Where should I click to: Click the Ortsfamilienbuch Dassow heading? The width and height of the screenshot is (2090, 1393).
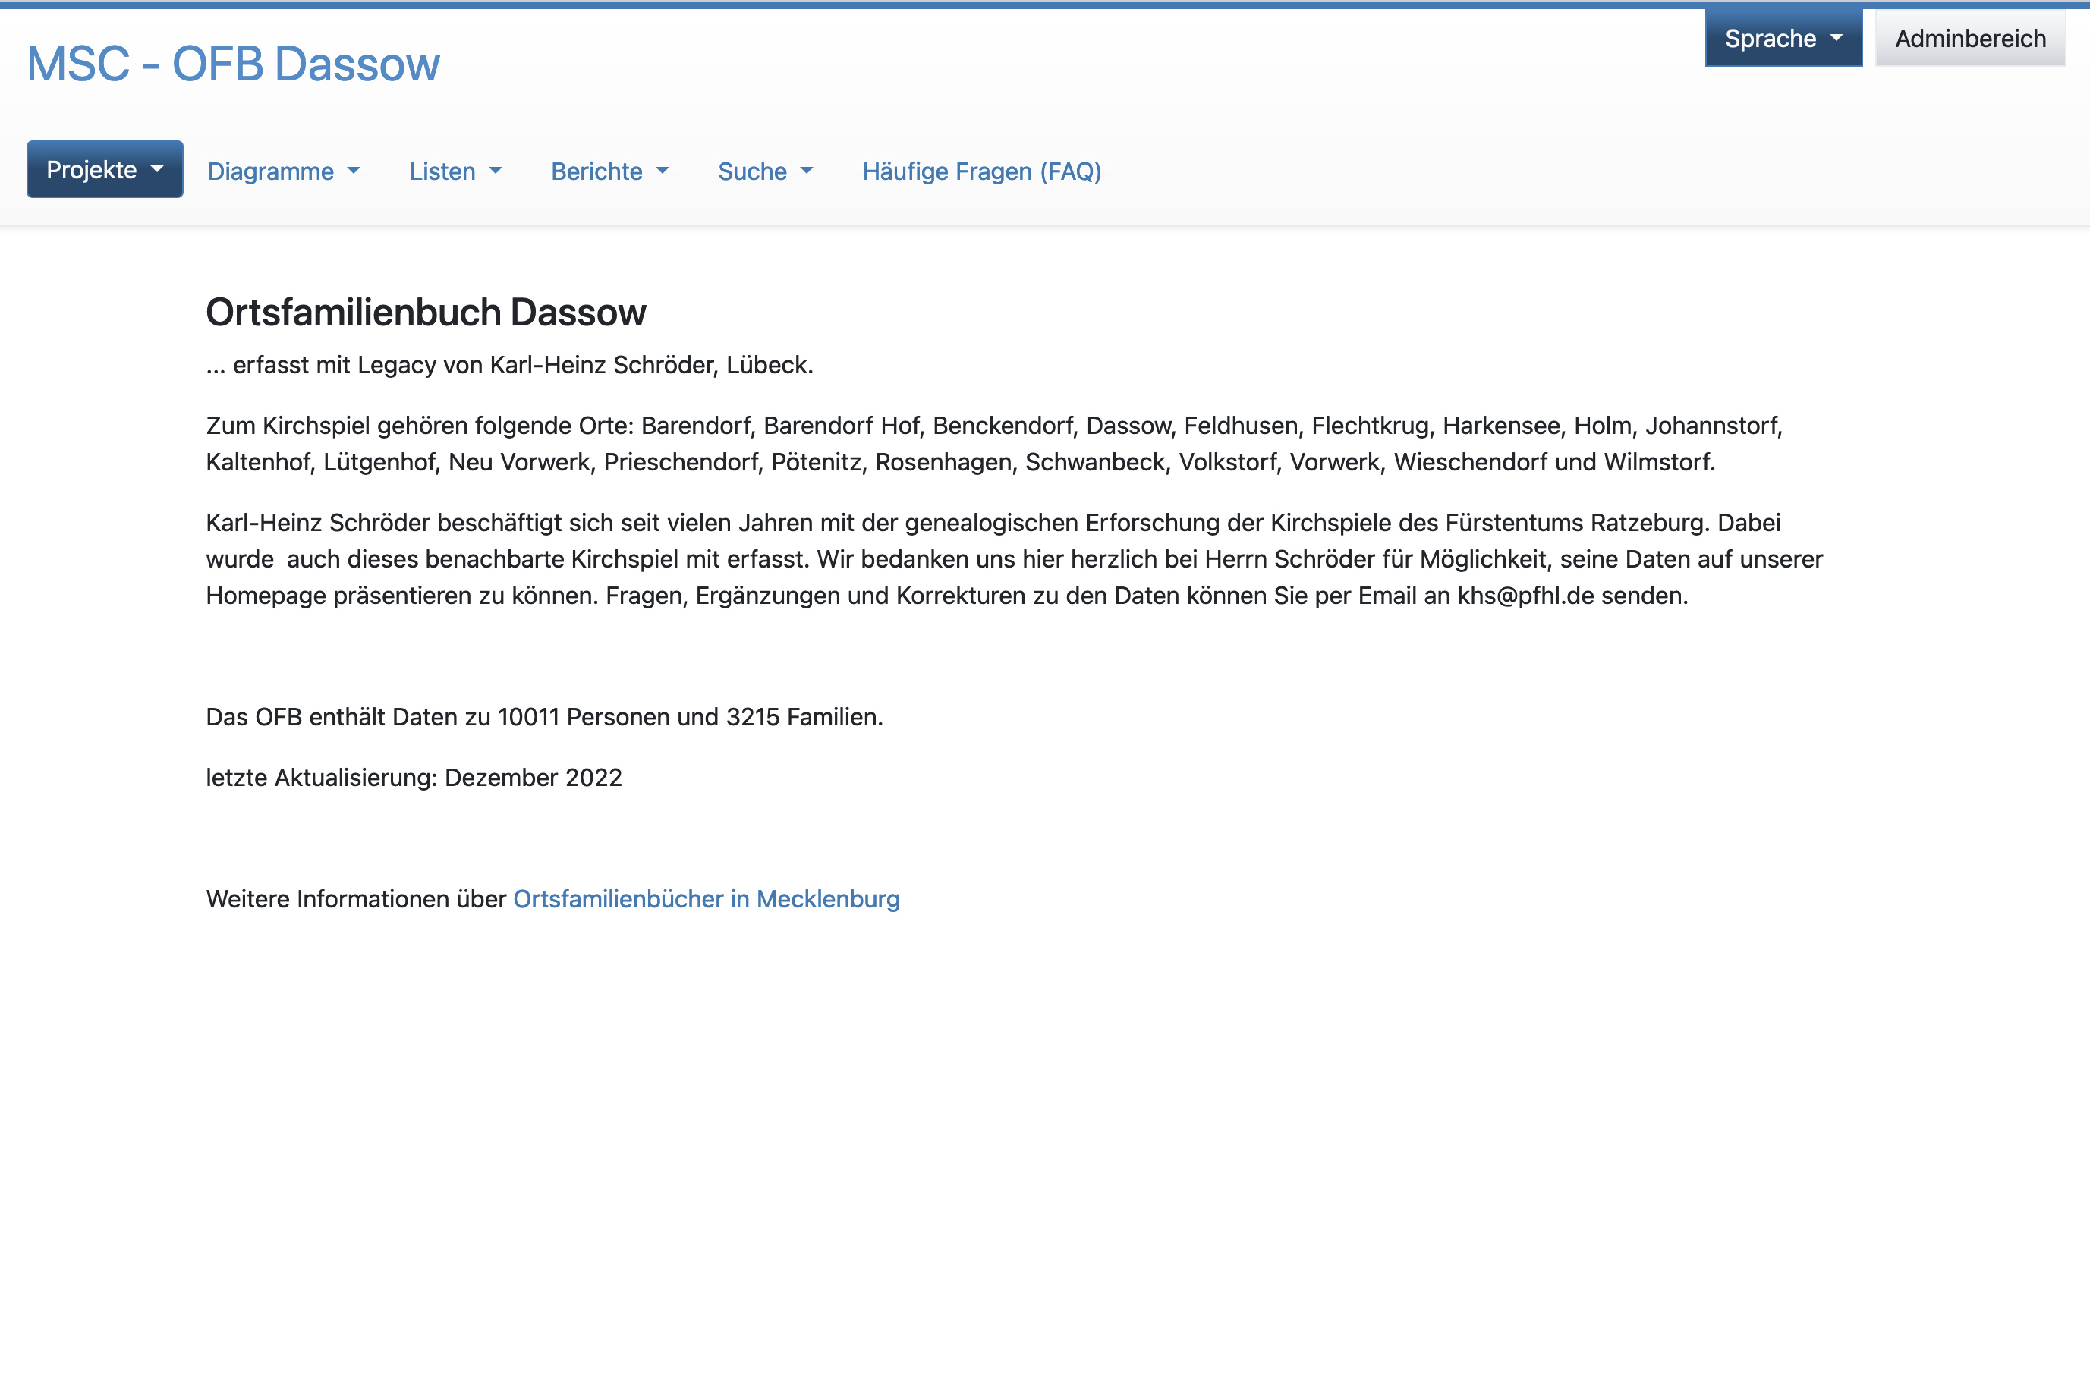pyautogui.click(x=426, y=312)
